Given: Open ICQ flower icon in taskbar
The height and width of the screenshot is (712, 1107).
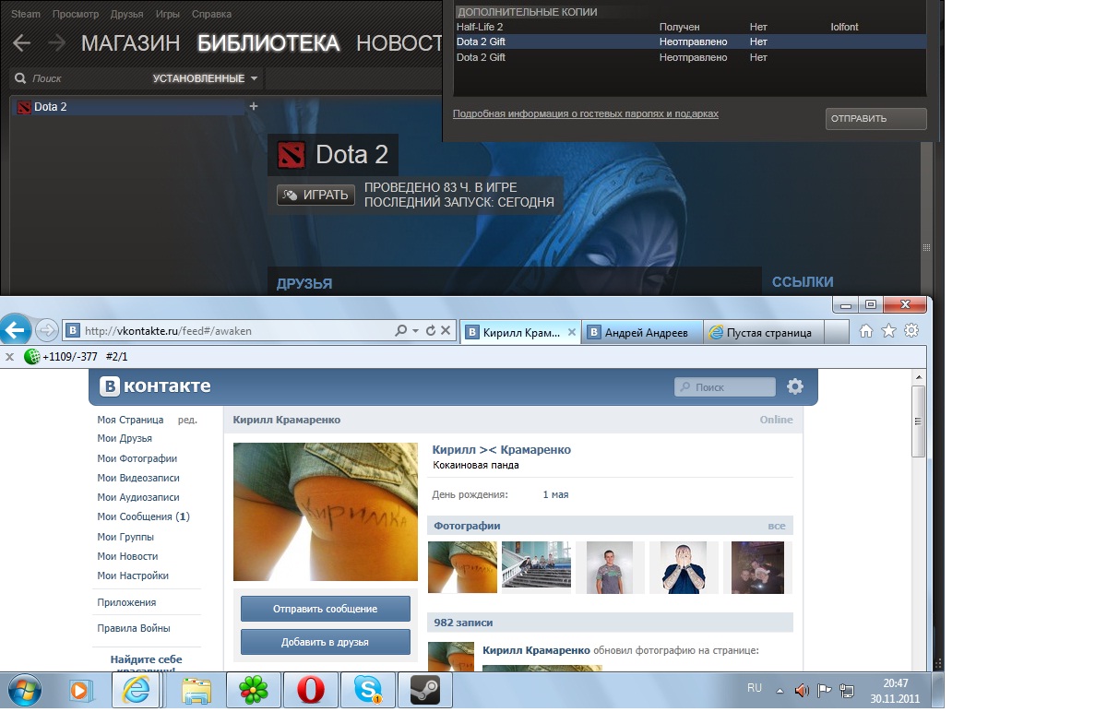Looking at the screenshot, I should 253,689.
